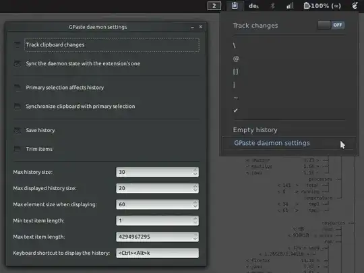Viewport: 364px width, 273px height.
Task: Open the GPaste clipboard icon in top bar
Action: coord(235,5)
